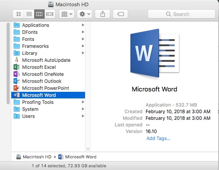Expand Proofing Tools folder arrow
The width and height of the screenshot is (219, 170).
[83, 102]
